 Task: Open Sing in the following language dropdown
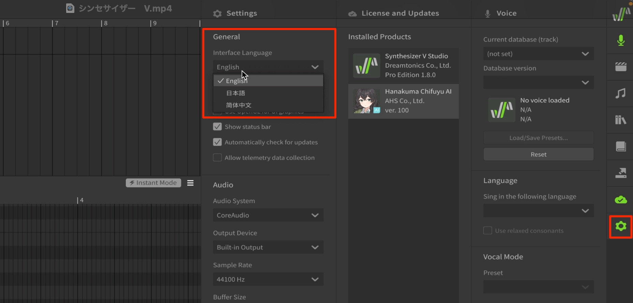click(x=539, y=211)
